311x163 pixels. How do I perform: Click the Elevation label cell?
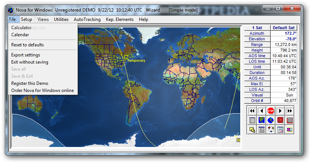click(257, 39)
